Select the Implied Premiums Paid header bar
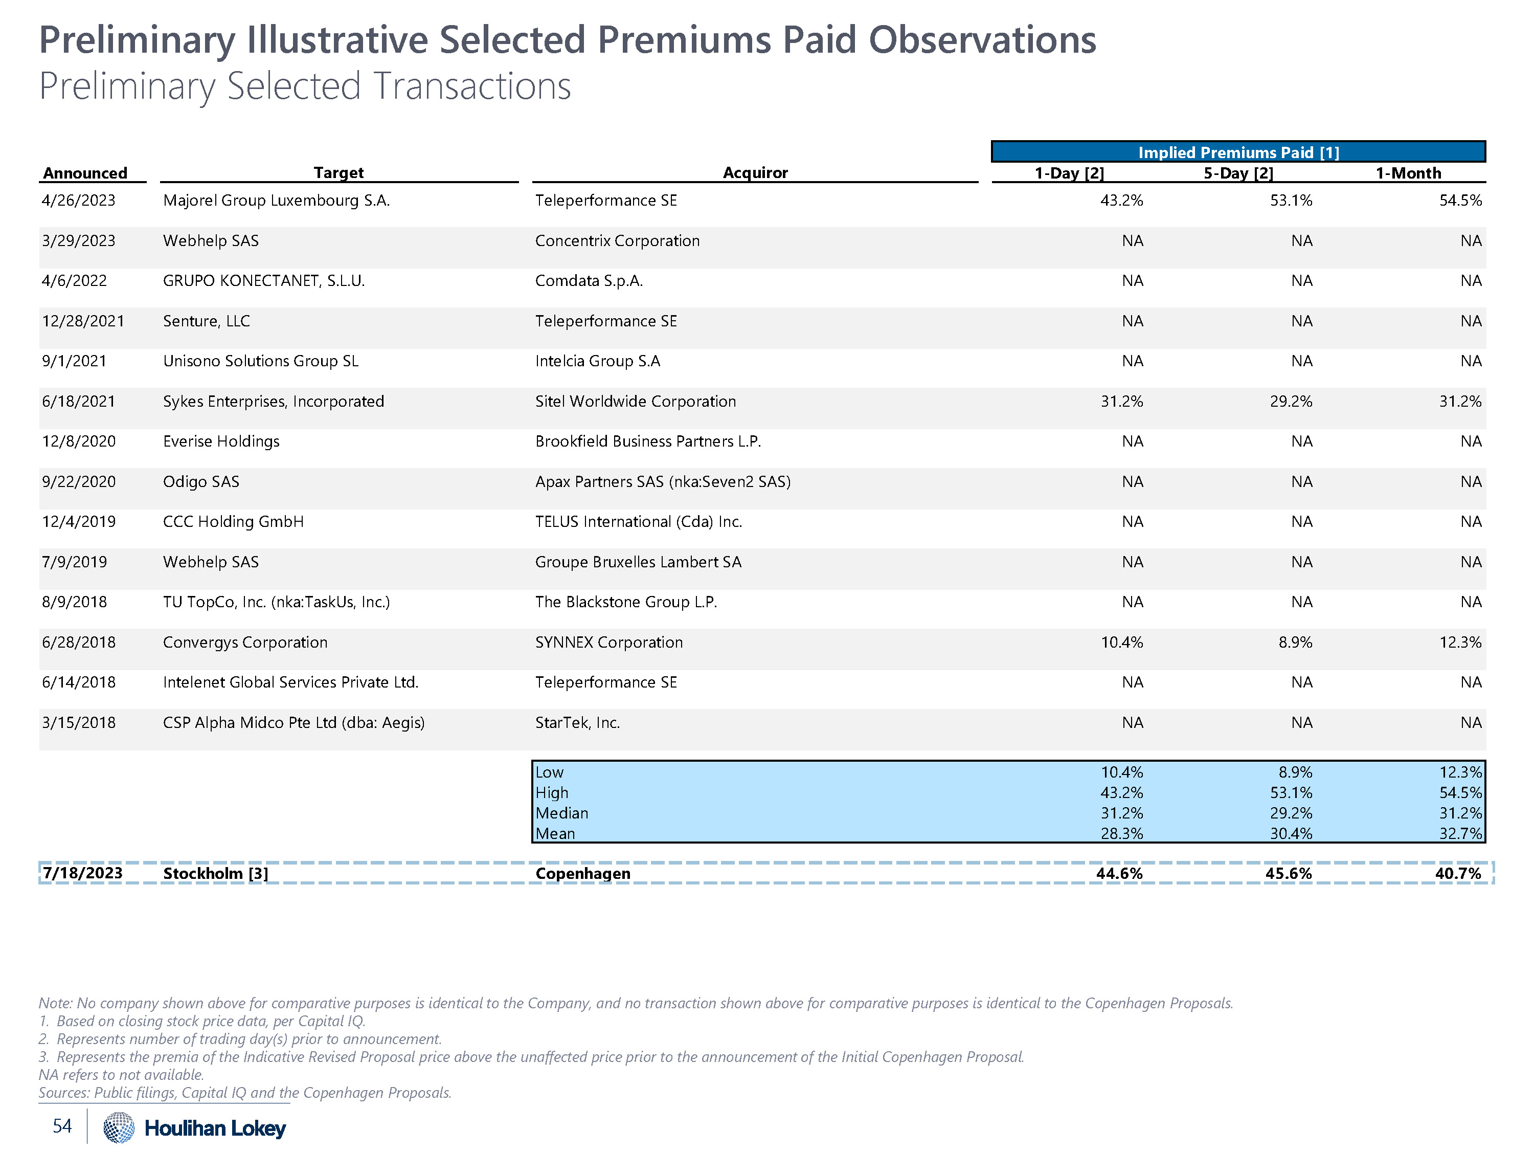Viewport: 1534px width, 1151px height. coord(1238,152)
